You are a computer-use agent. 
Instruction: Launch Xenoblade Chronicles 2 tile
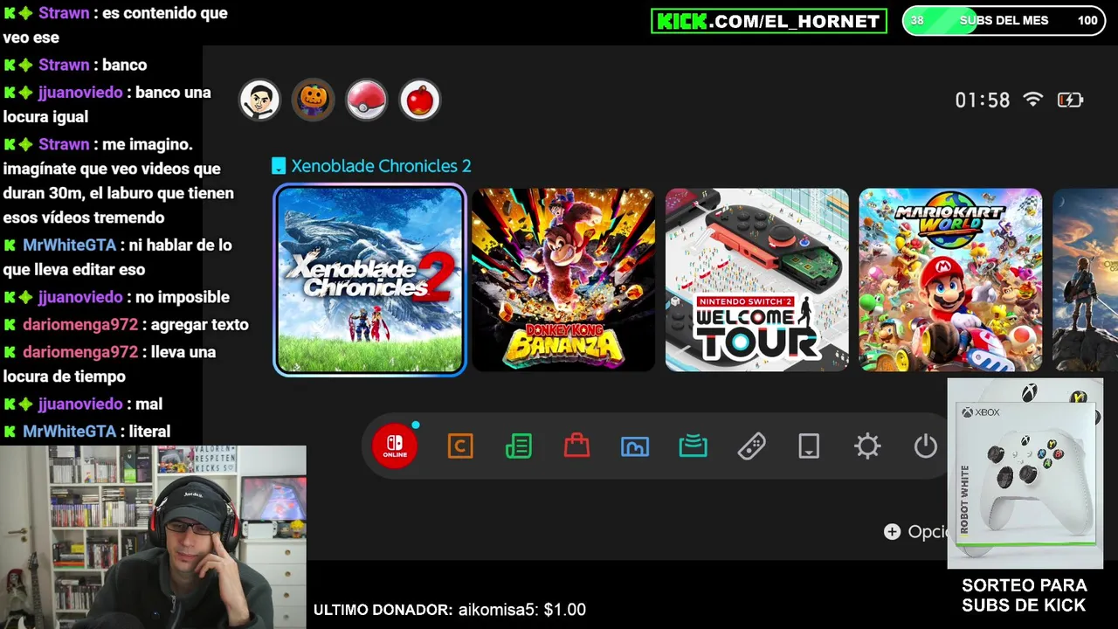(370, 280)
